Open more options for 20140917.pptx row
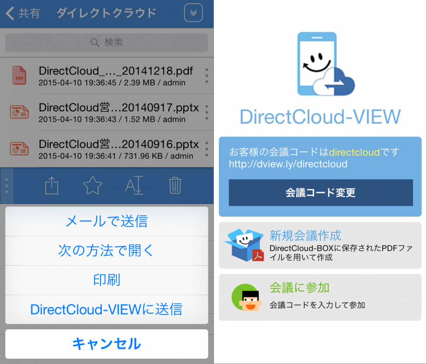 click(x=207, y=112)
